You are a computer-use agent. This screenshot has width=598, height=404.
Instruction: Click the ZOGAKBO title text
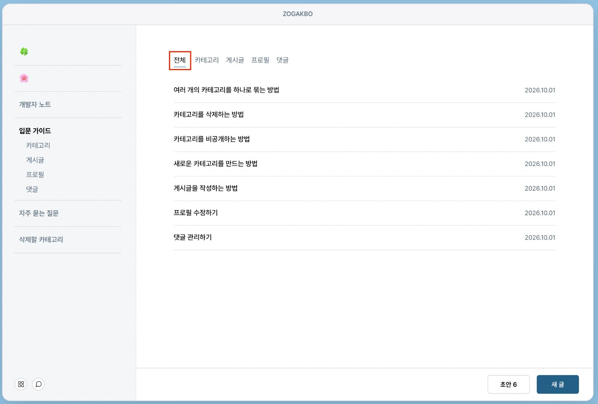click(x=298, y=14)
